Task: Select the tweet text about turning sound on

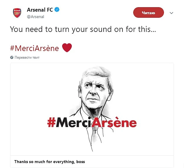Action: coord(83,29)
